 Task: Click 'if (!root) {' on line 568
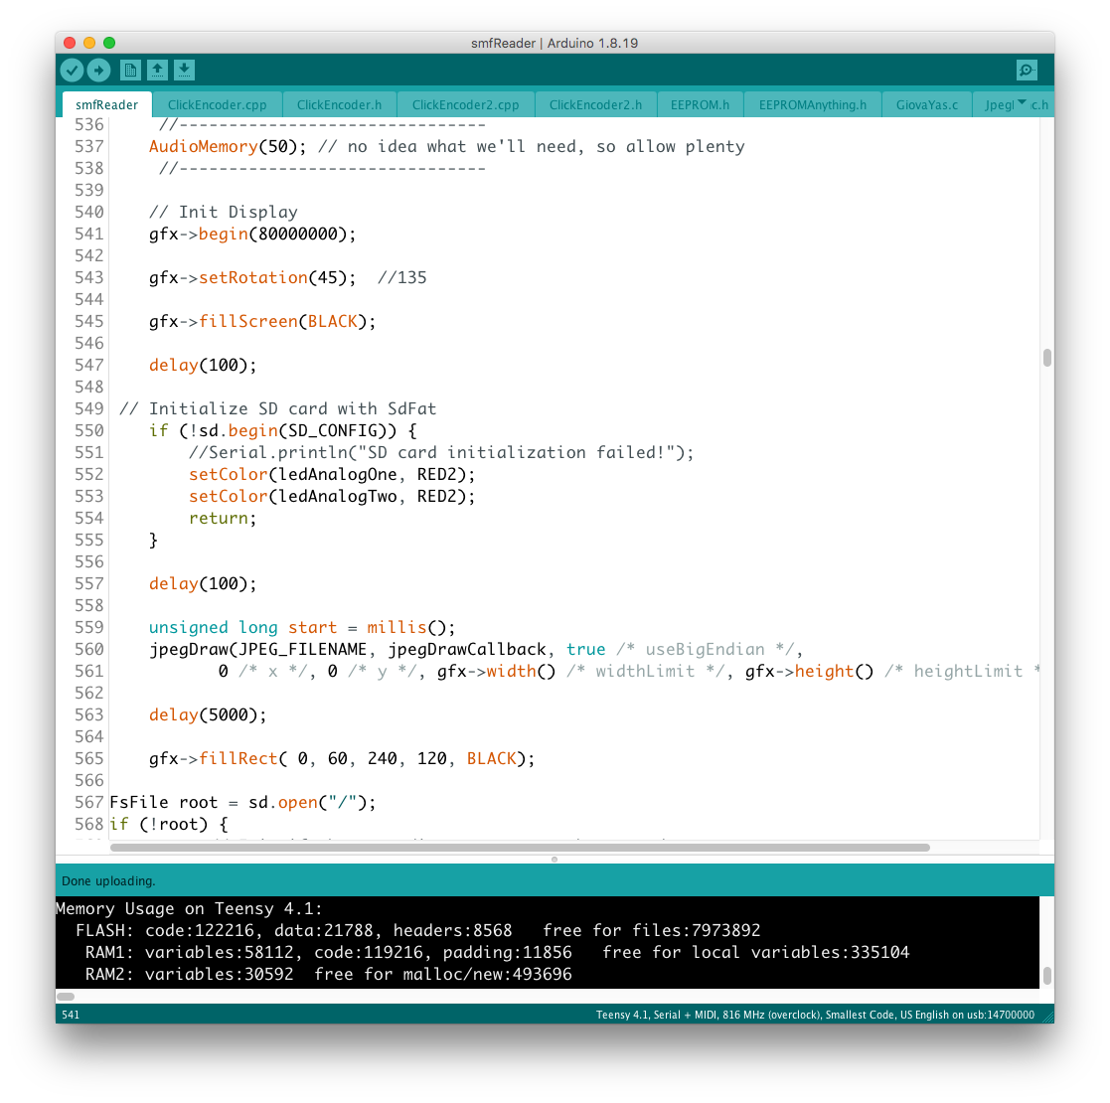pos(169,824)
